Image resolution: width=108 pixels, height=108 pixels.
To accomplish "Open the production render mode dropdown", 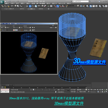I will coord(53,28).
